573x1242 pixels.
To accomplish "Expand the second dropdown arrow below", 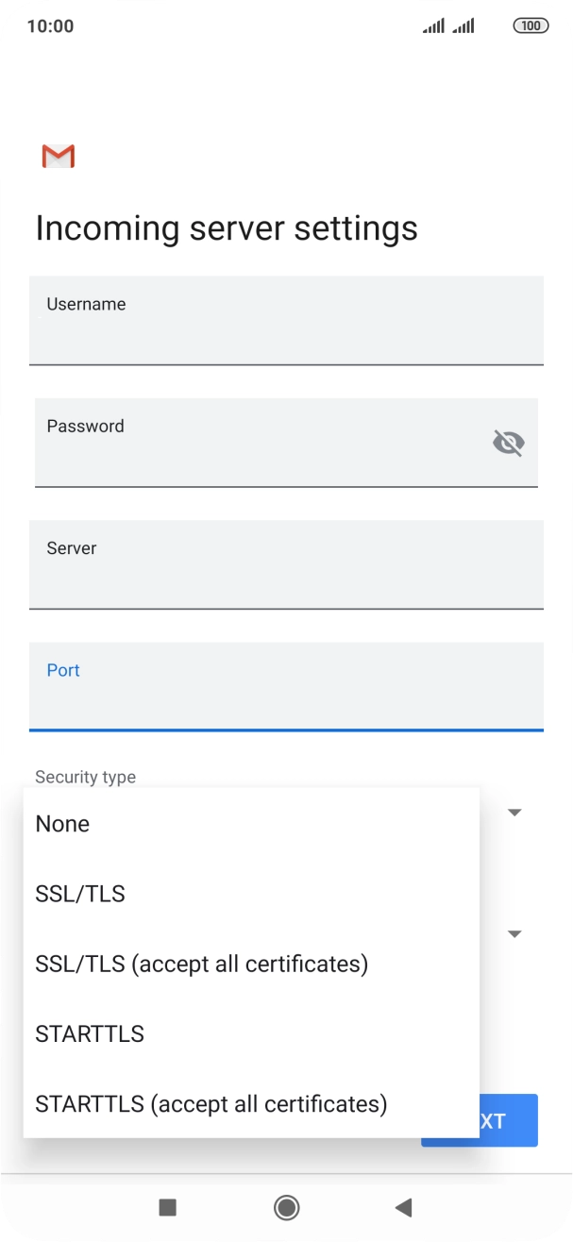I will 515,934.
